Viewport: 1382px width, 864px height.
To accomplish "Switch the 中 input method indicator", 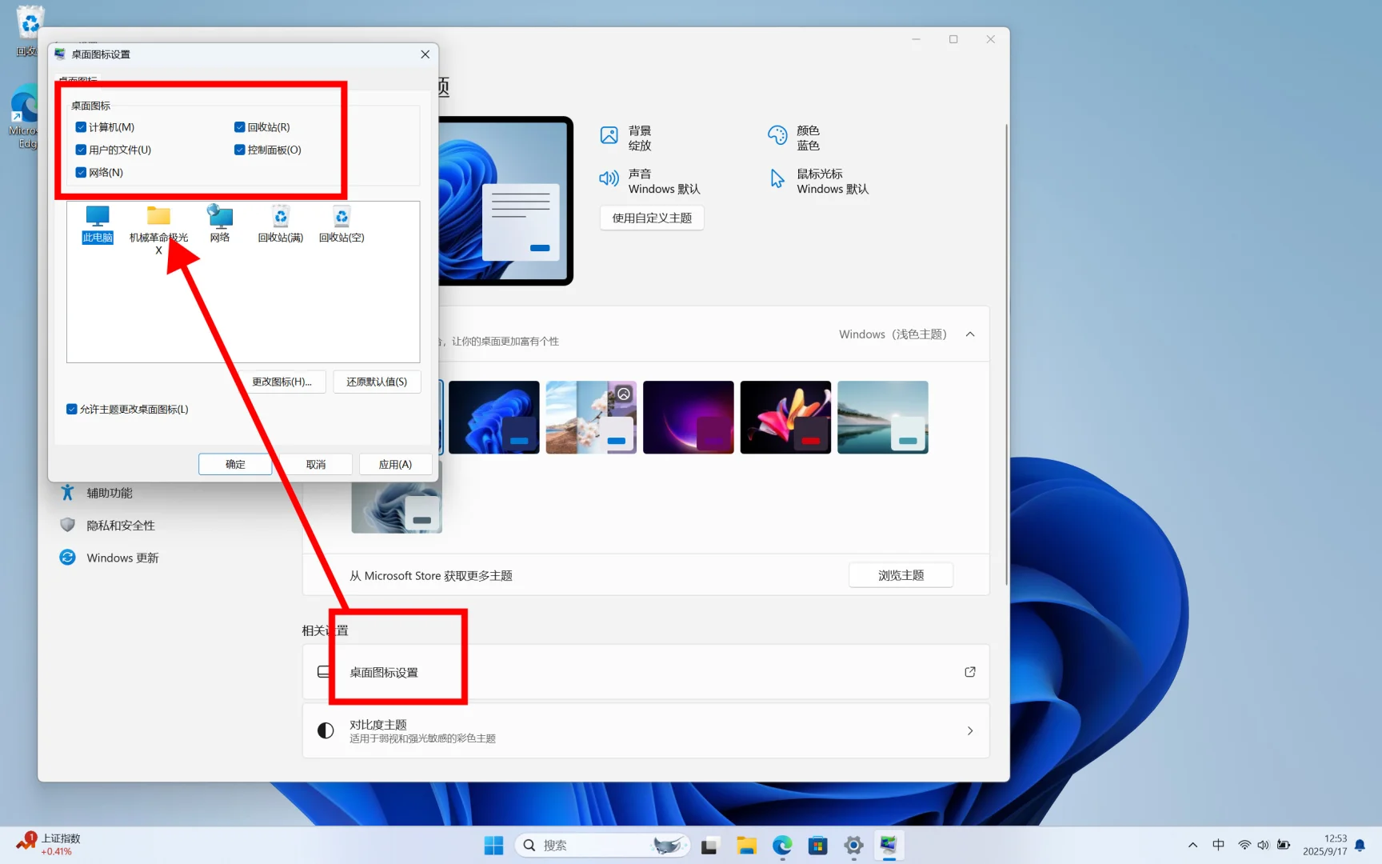I will tap(1218, 845).
